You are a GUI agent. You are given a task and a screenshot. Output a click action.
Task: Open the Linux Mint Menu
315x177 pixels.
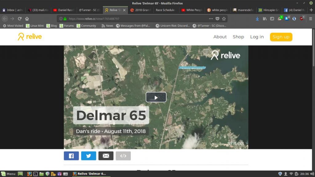(8, 174)
